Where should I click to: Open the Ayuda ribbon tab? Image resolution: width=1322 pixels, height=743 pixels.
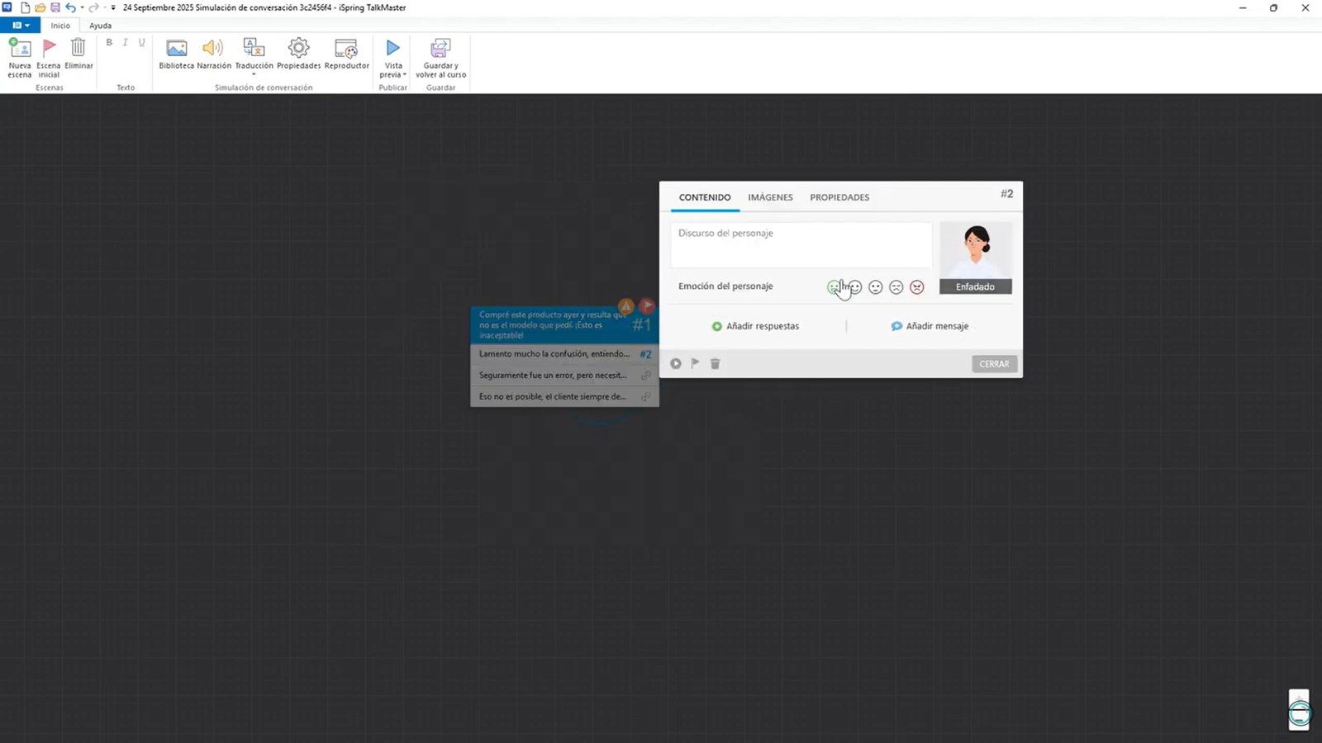[x=100, y=26]
